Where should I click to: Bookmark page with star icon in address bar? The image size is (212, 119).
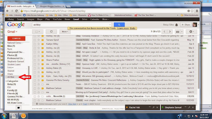[x=192, y=11]
